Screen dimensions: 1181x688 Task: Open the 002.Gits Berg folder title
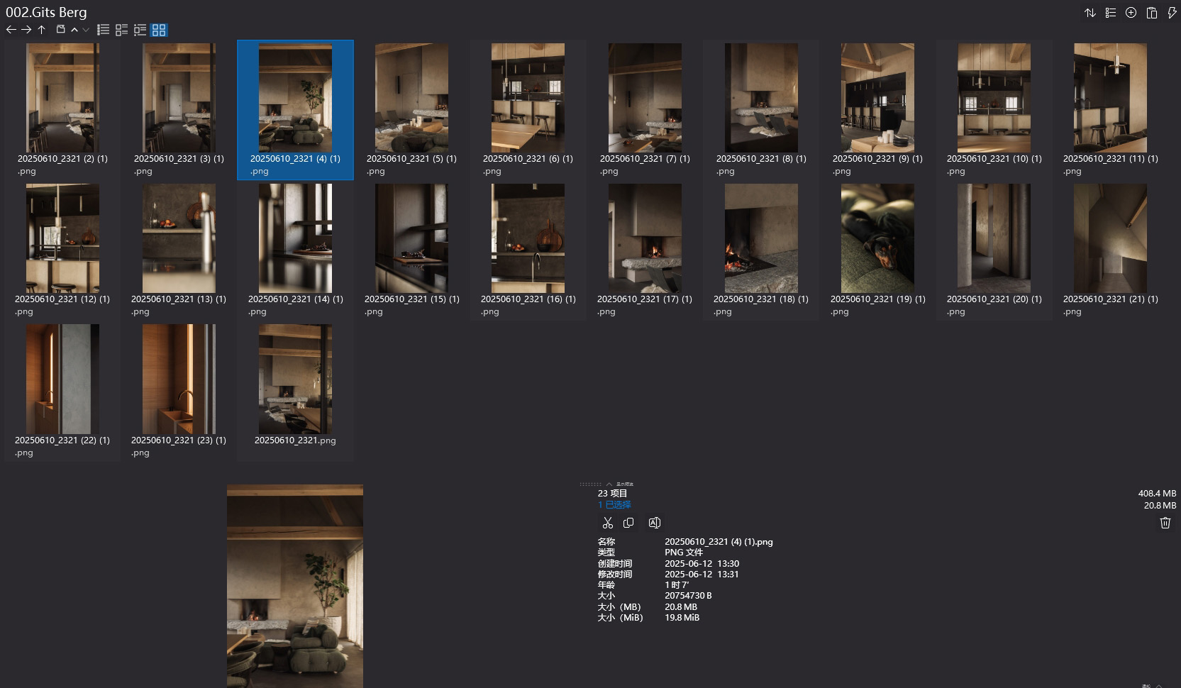[x=45, y=12]
